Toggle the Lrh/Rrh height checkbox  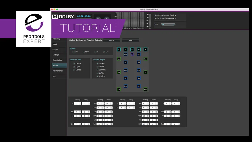(x=97, y=76)
